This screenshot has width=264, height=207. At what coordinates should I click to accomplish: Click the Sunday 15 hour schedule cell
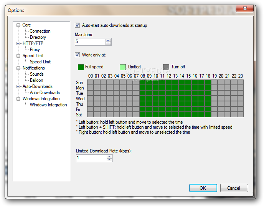[x=188, y=82]
